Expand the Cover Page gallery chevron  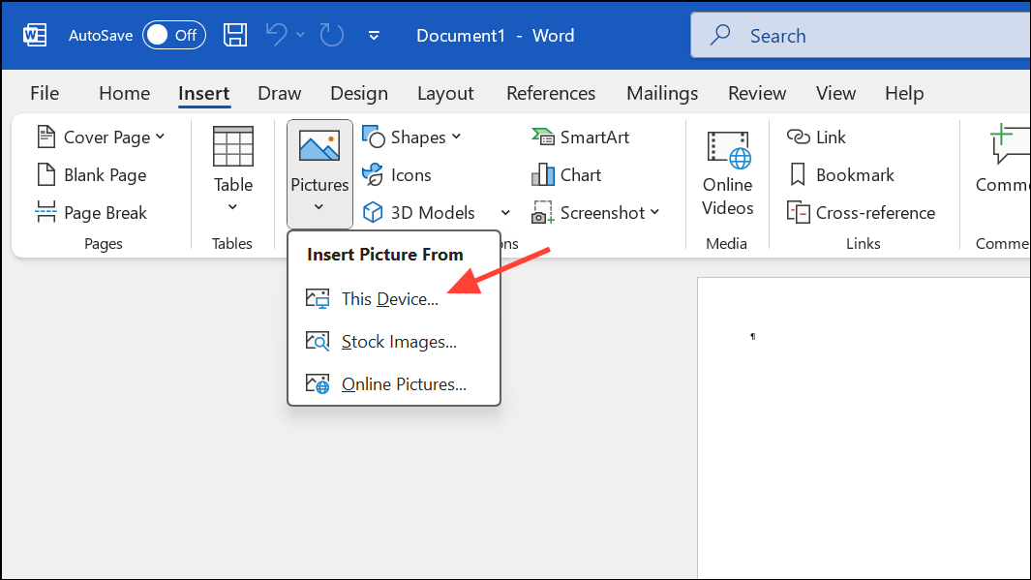click(x=159, y=137)
